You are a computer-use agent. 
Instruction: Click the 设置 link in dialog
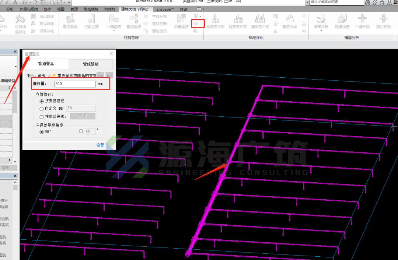[x=100, y=145]
